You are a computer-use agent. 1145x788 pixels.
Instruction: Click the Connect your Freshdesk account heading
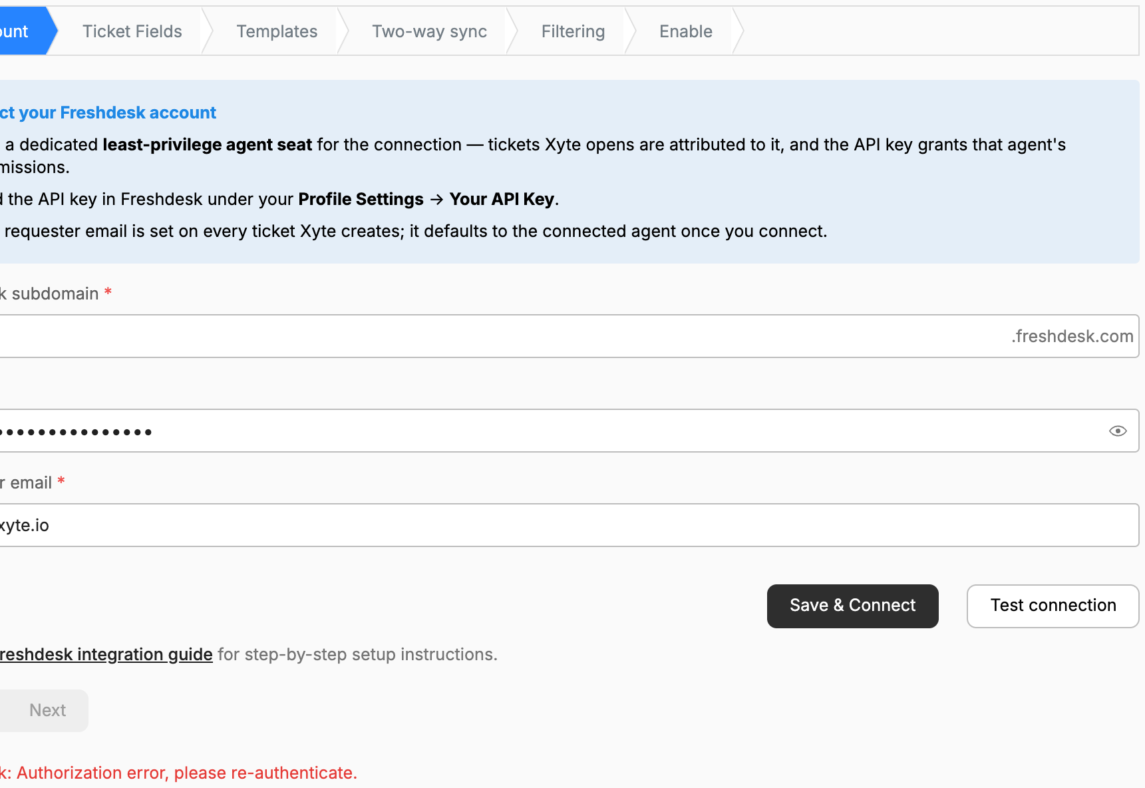click(108, 112)
